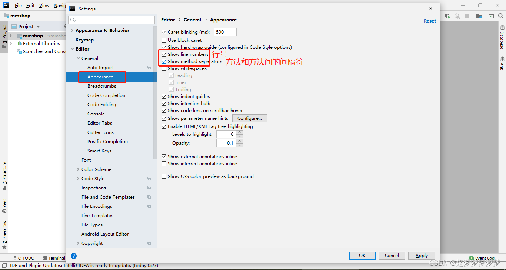Click the OK button

coord(362,256)
